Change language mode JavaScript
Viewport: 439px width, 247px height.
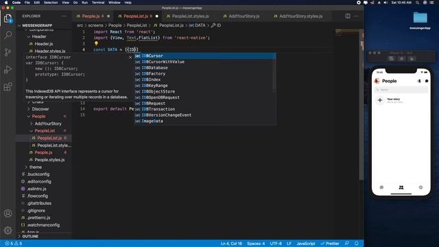[x=306, y=244]
